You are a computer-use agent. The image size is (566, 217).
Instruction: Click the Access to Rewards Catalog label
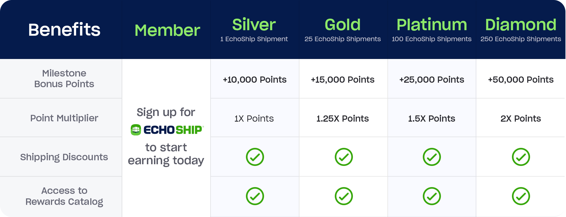pyautogui.click(x=64, y=196)
